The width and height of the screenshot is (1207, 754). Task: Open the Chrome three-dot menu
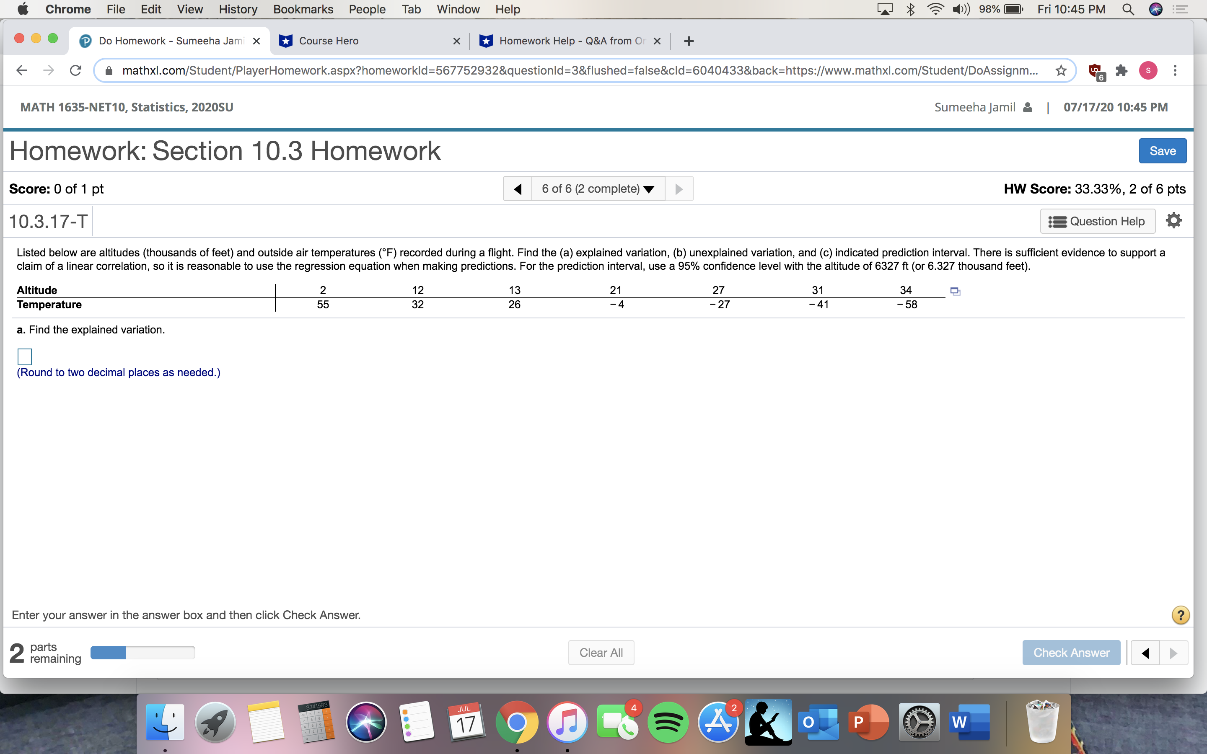[1175, 70]
